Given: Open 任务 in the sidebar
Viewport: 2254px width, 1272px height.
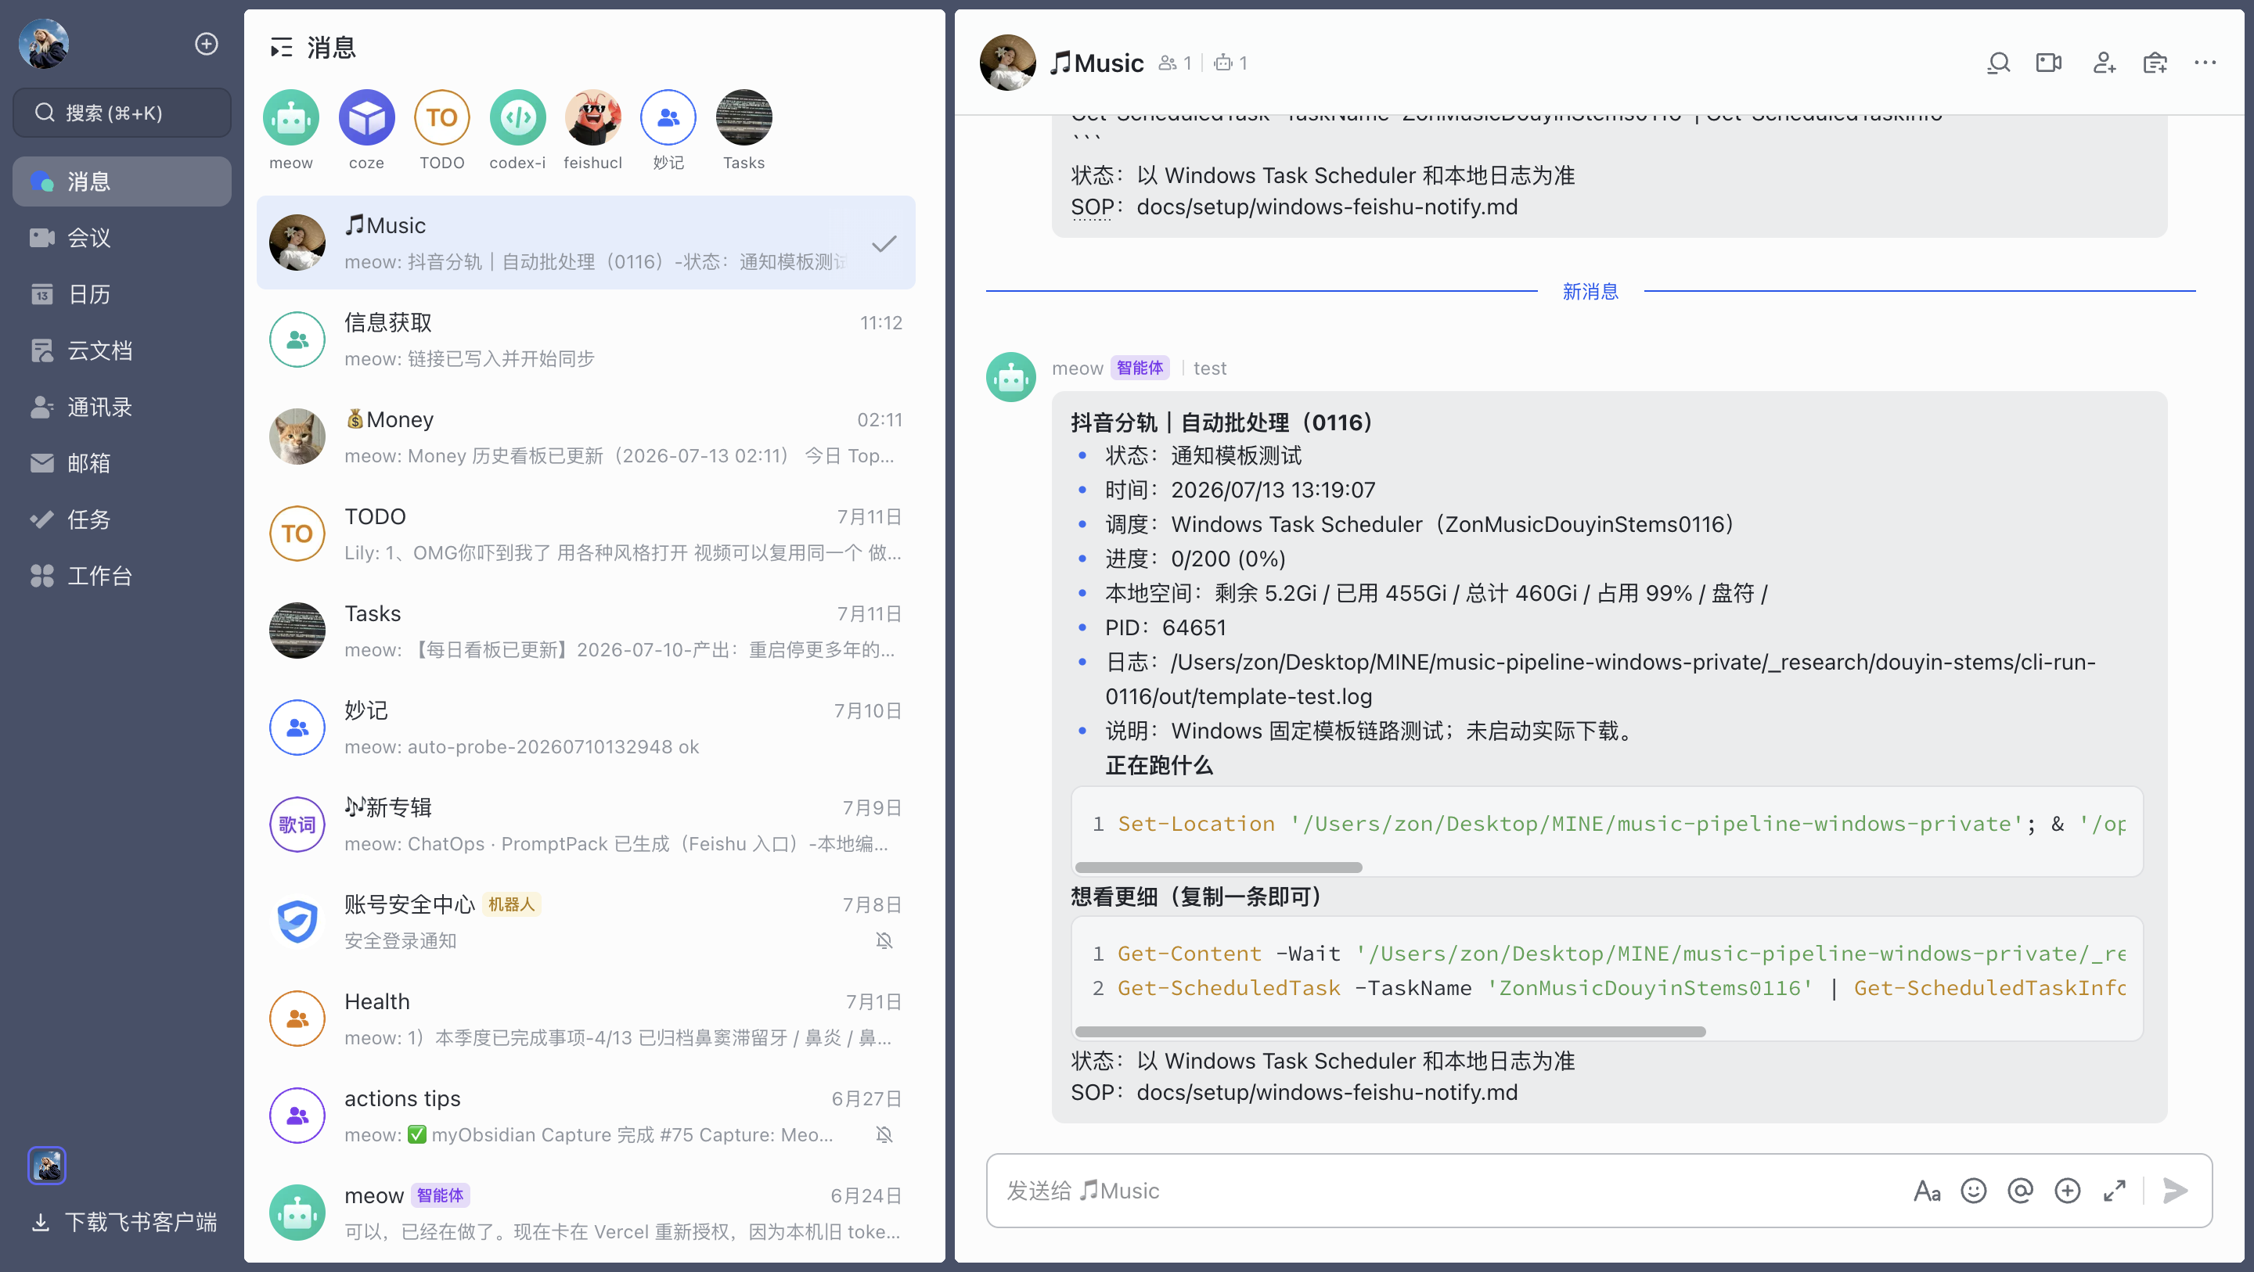Looking at the screenshot, I should point(121,519).
